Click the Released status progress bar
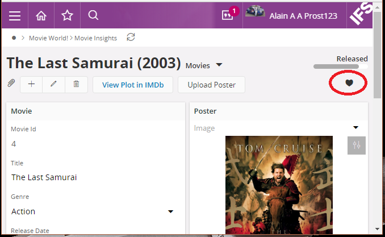 click(x=340, y=66)
